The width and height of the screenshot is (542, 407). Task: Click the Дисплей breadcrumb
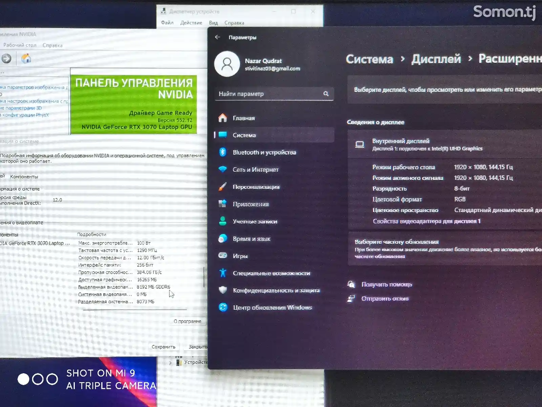(x=436, y=59)
